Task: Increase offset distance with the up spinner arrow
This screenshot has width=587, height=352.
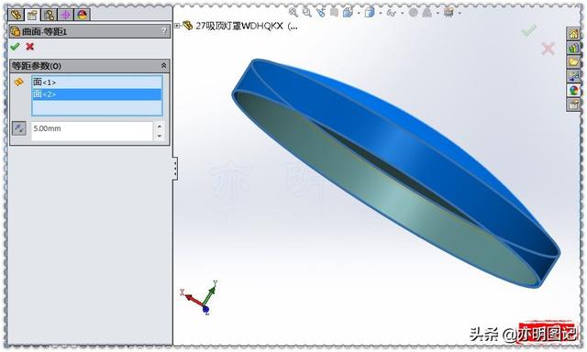Action: (160, 126)
